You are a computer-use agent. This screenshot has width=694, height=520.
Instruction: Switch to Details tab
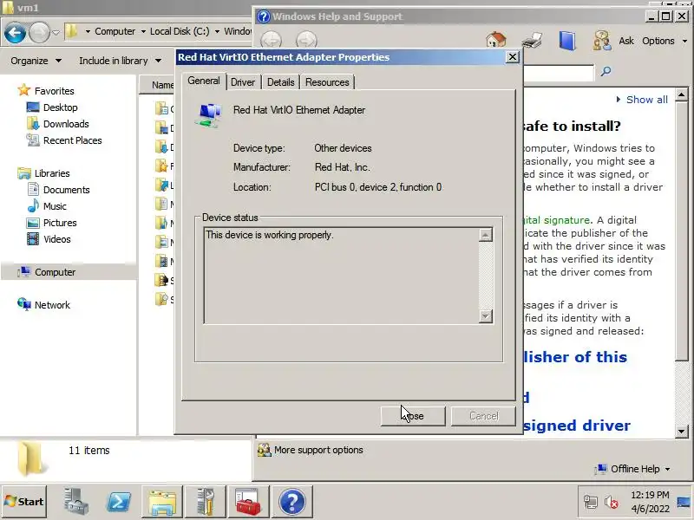[280, 82]
